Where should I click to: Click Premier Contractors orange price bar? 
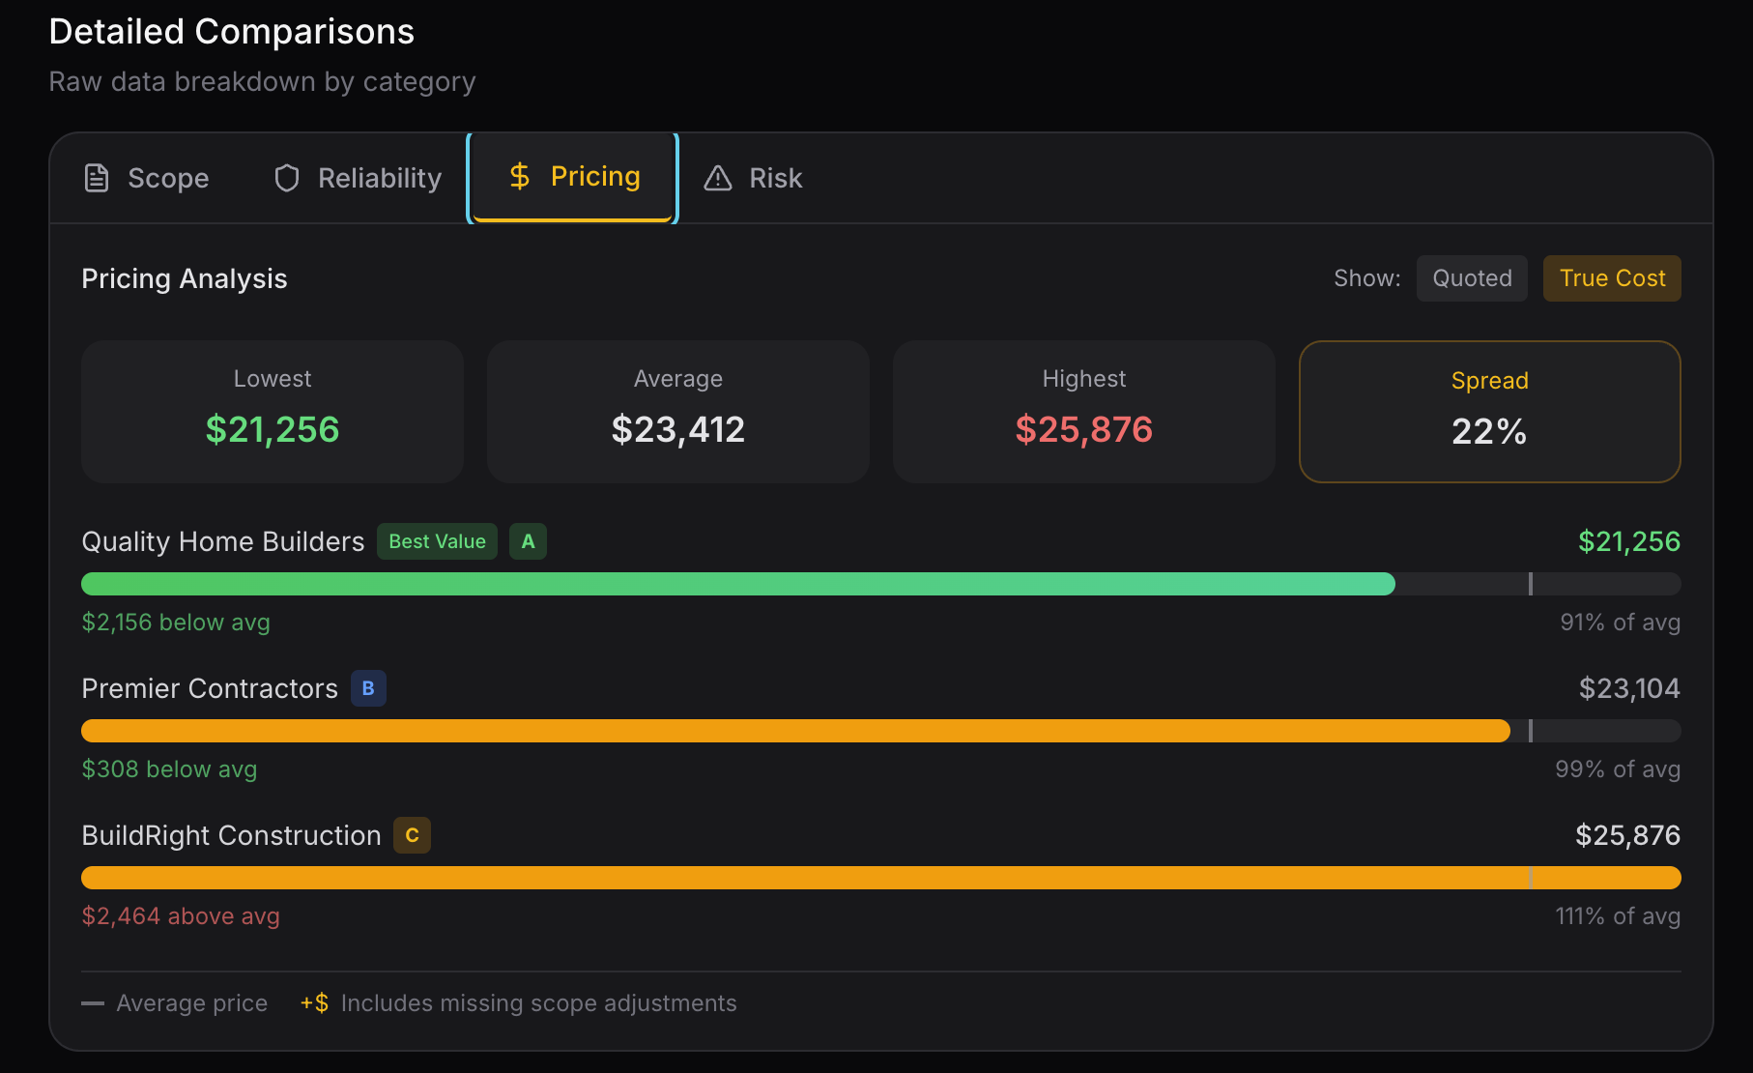tap(794, 731)
